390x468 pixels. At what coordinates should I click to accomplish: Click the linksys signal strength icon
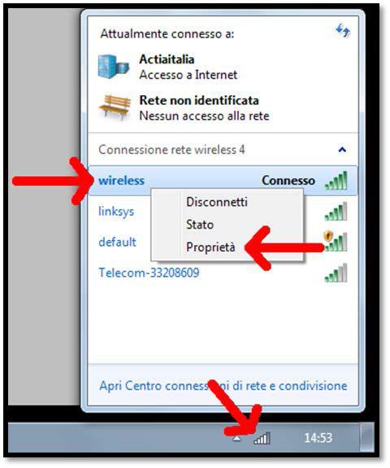coord(336,212)
